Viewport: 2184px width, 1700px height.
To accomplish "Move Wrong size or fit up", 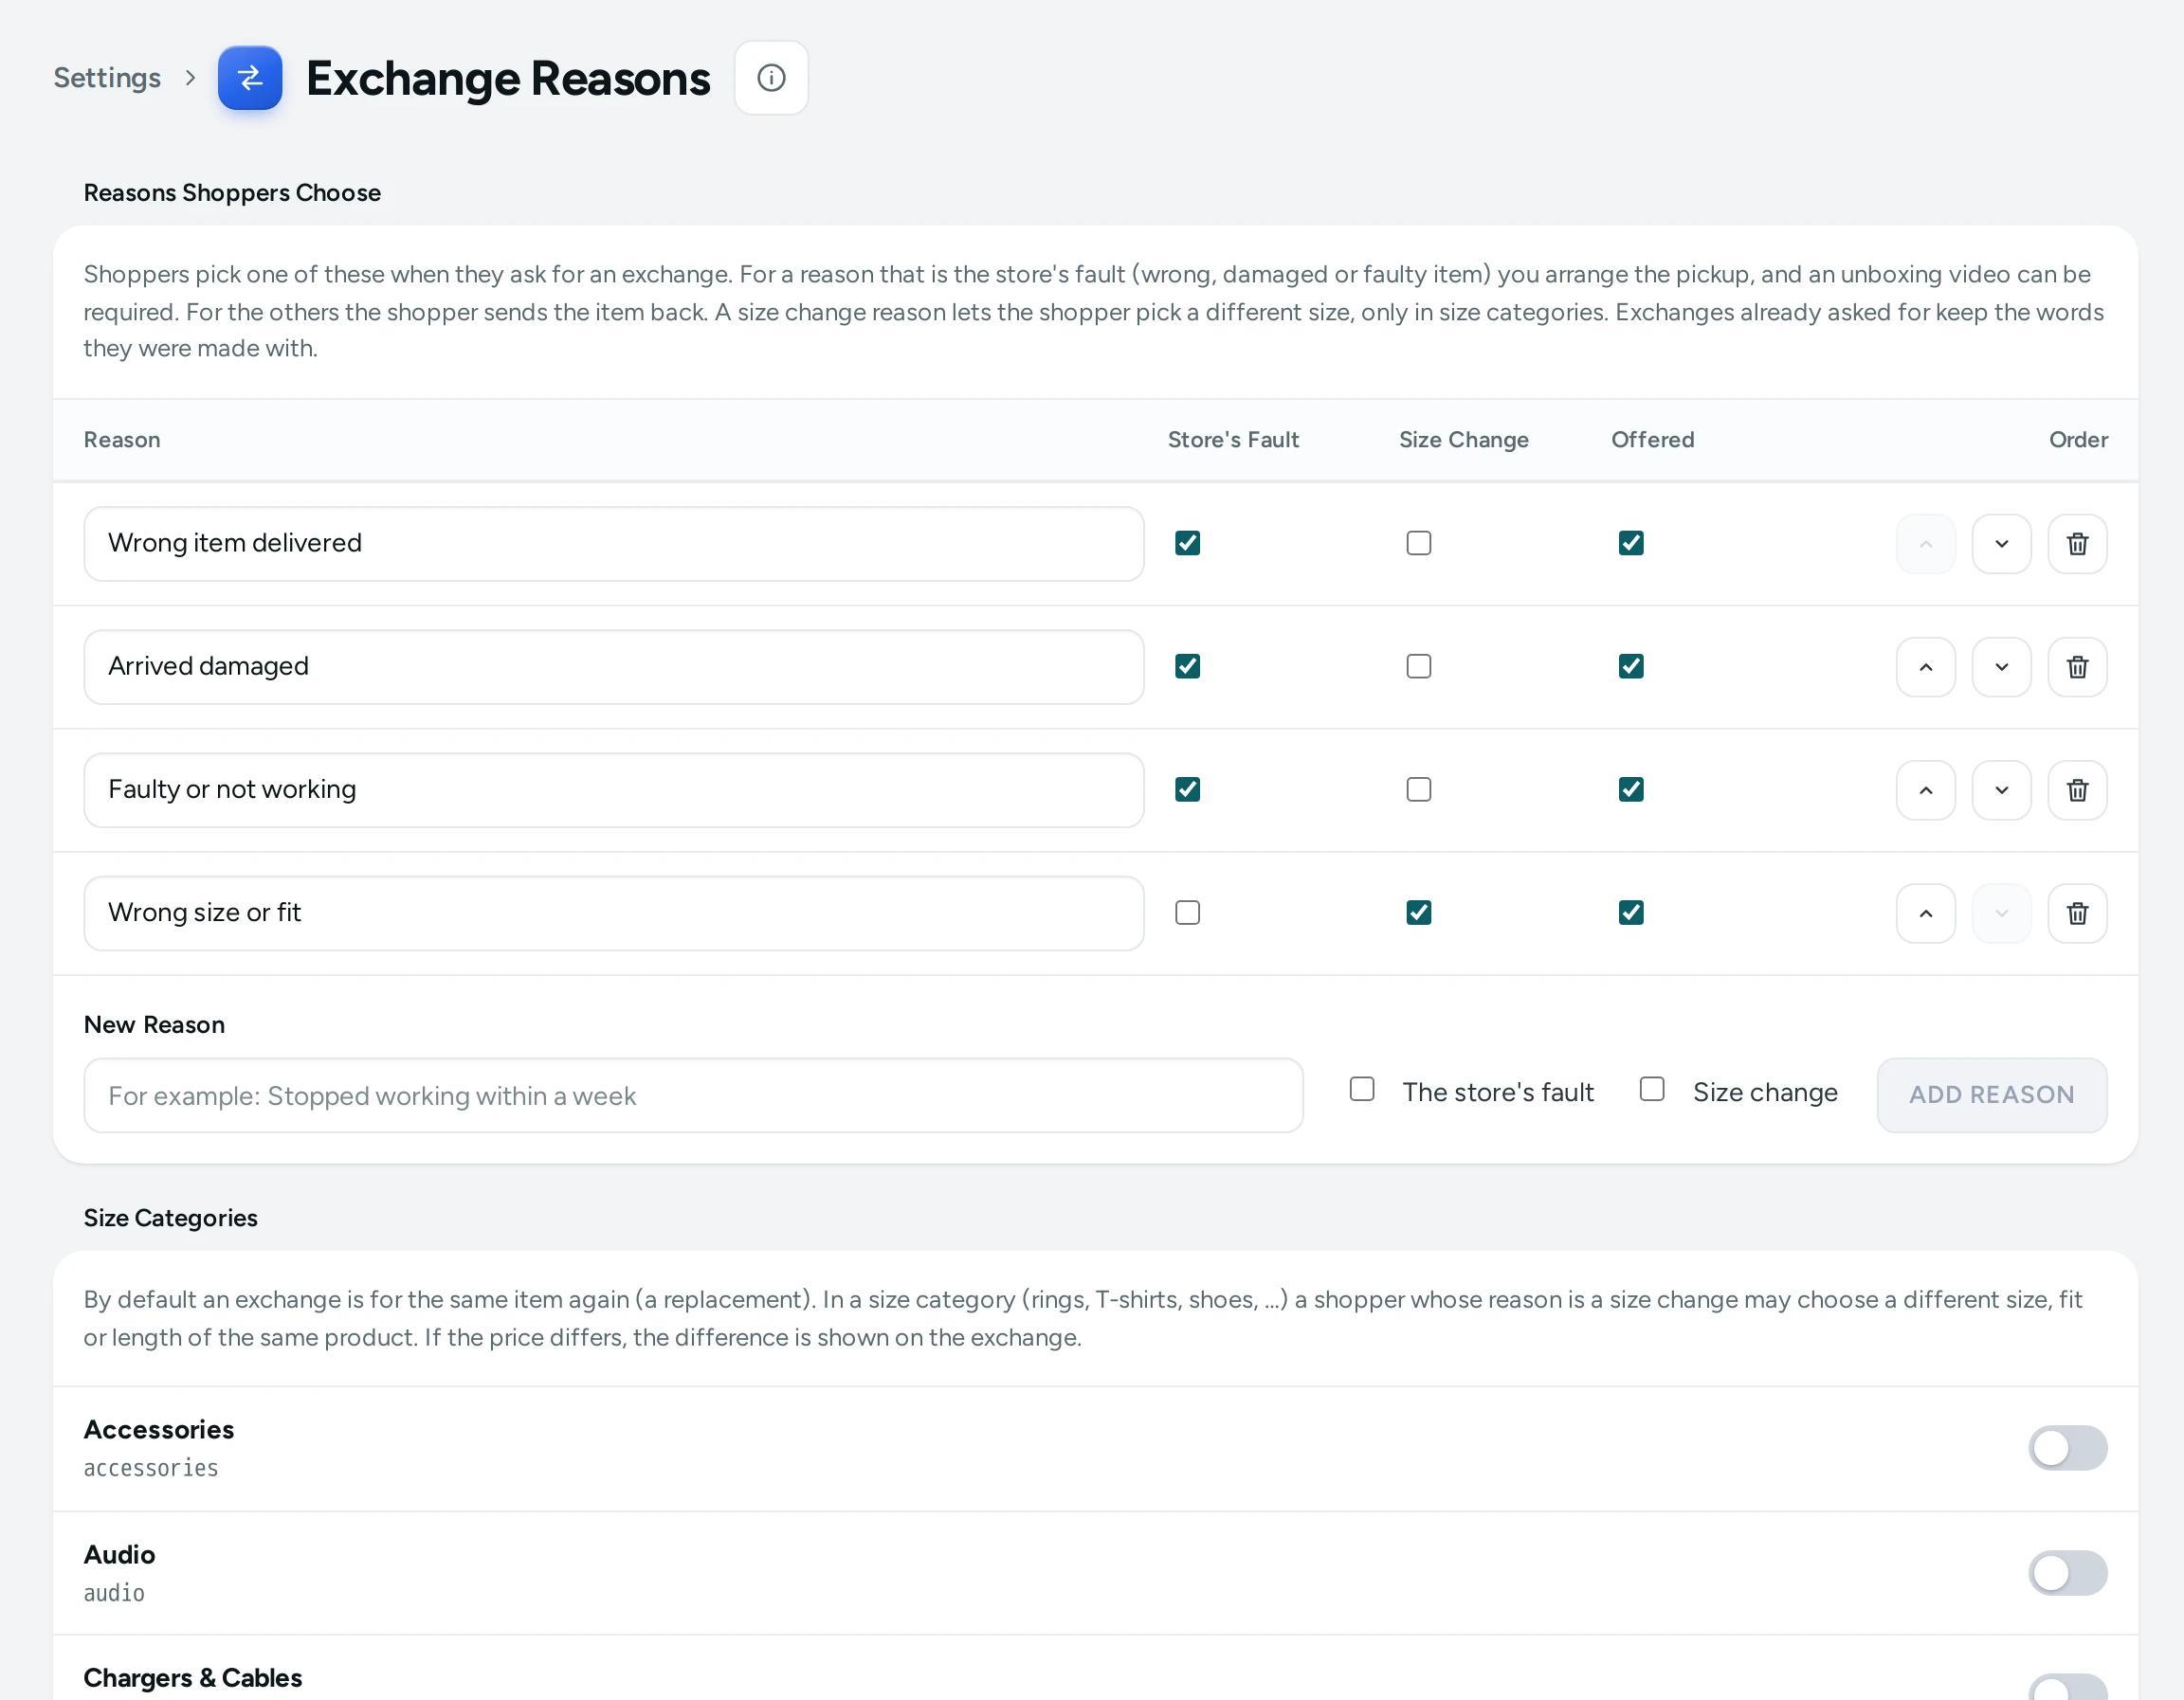I will click(x=1925, y=913).
